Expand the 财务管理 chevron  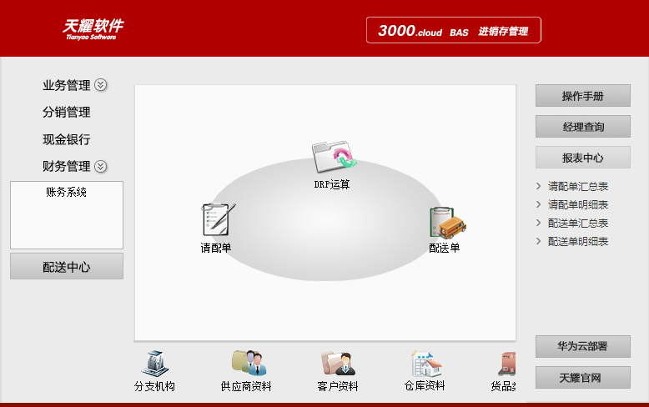coord(101,166)
